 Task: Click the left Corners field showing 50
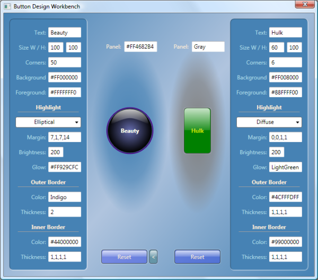(64, 62)
